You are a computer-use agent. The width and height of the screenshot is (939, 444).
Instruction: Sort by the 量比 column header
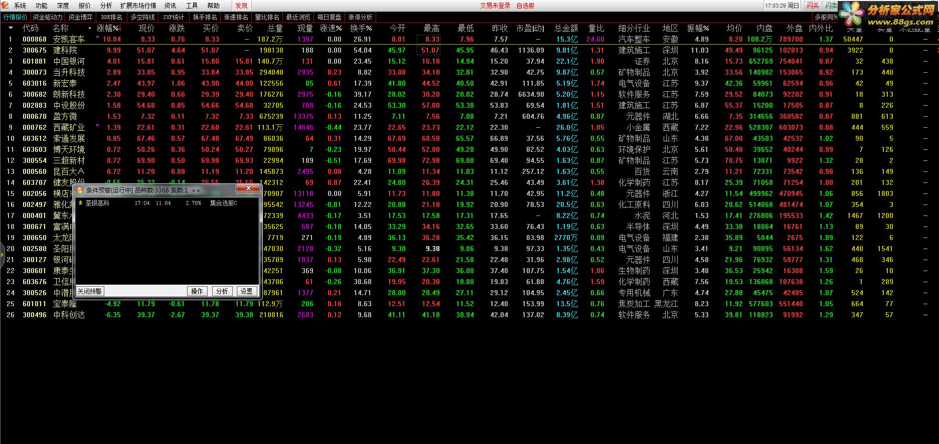point(596,29)
